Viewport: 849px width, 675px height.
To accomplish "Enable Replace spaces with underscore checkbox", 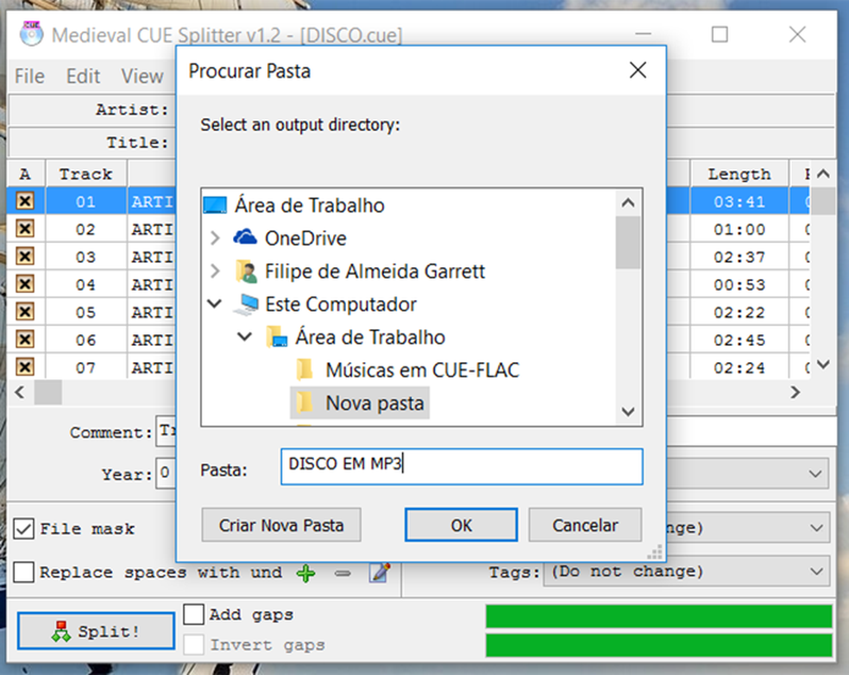I will [24, 572].
